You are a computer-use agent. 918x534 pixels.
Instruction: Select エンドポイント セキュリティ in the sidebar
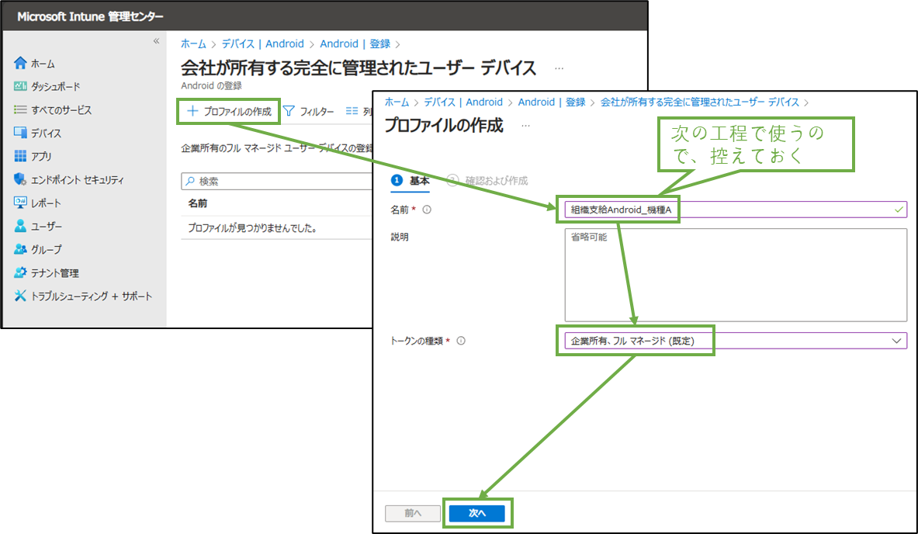[78, 180]
